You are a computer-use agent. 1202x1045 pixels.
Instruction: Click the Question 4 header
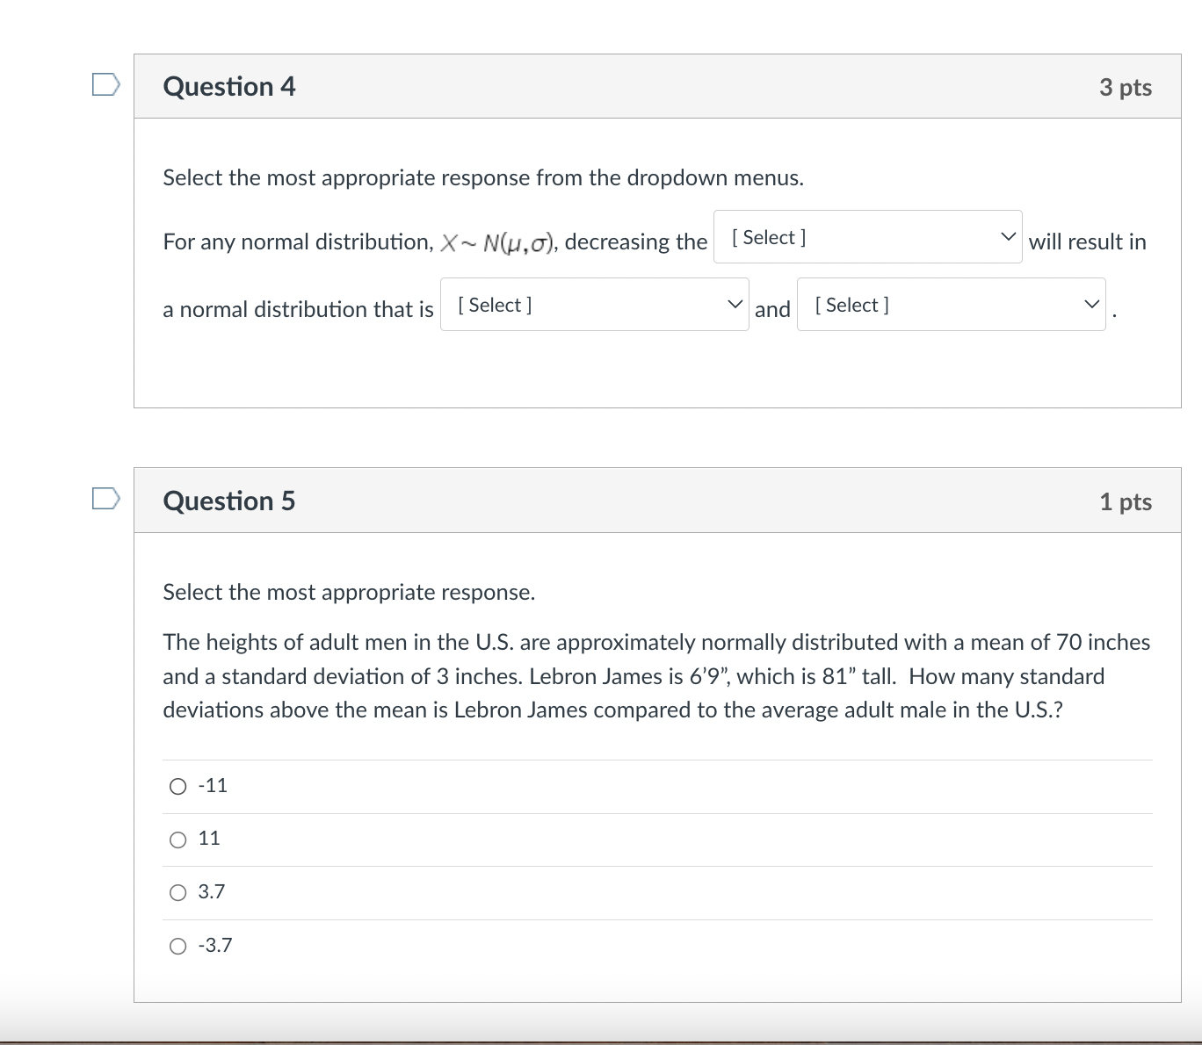[x=229, y=85]
